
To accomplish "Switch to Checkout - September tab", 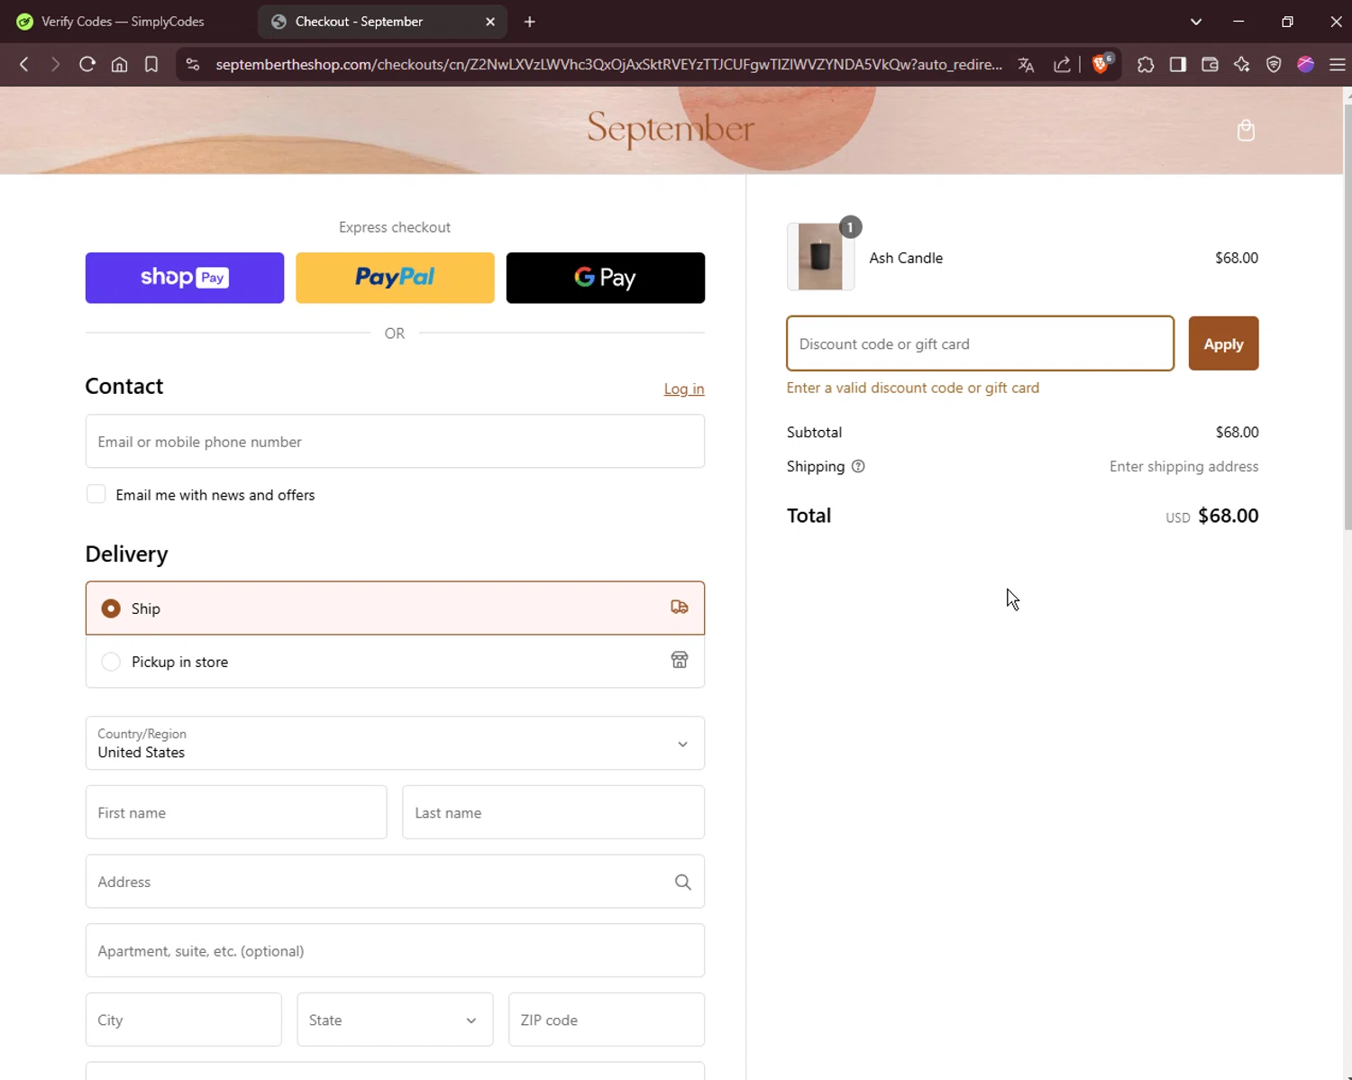I will [382, 22].
